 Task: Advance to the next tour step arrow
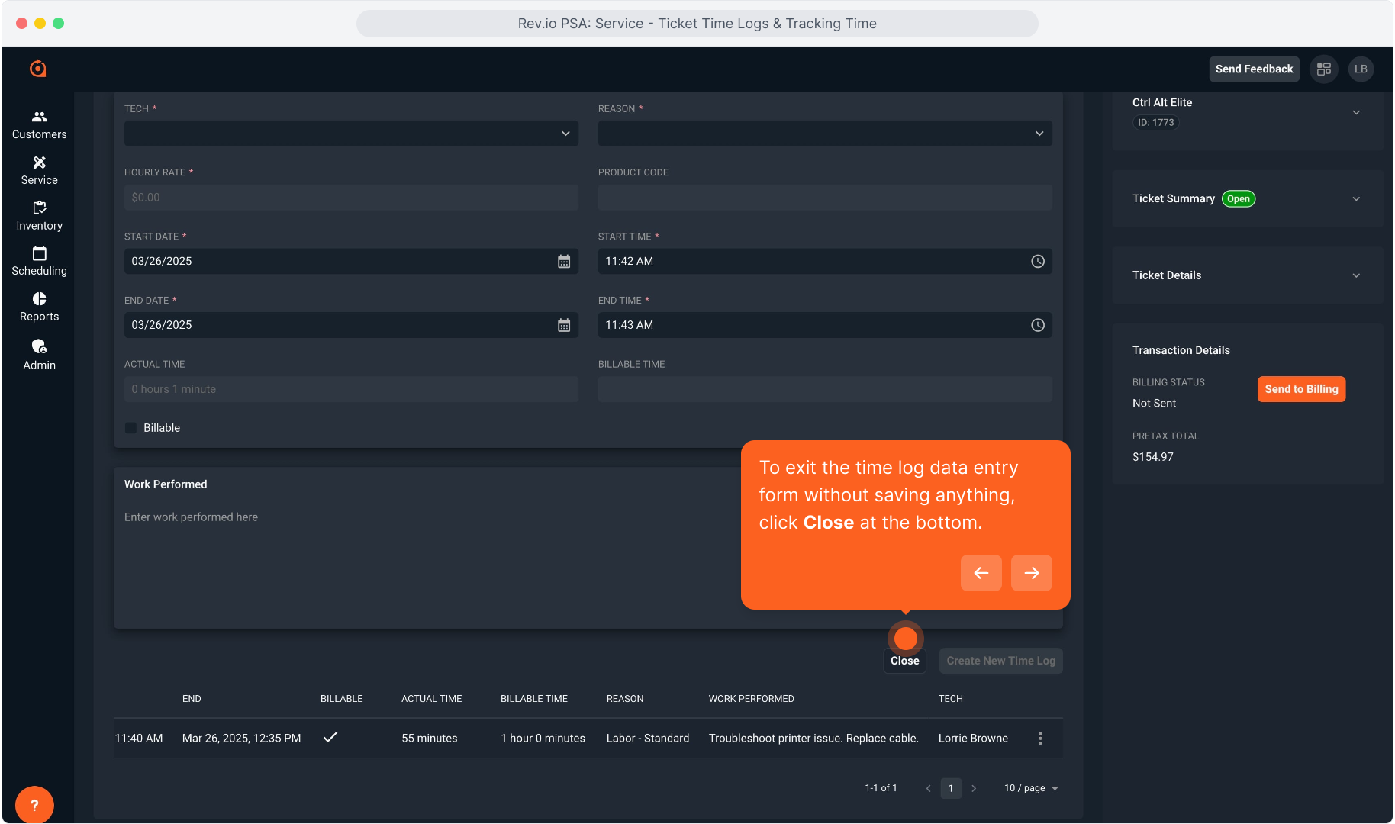tap(1031, 573)
